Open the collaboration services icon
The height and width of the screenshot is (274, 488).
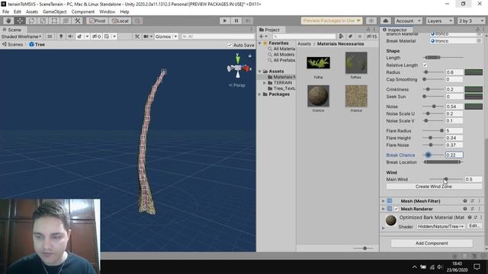coord(371,21)
